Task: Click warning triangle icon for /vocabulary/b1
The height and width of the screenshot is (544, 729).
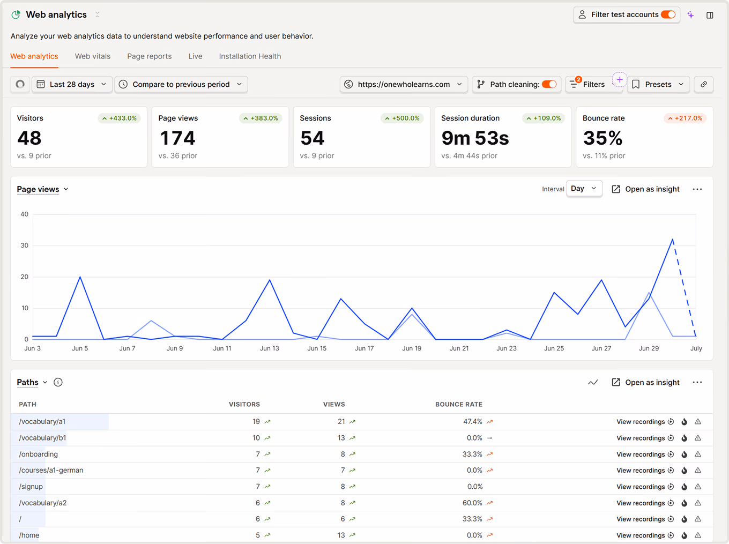Action: pos(698,438)
